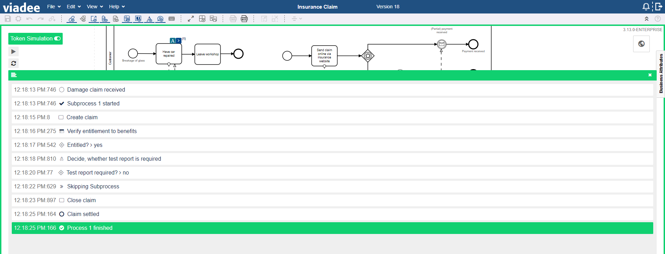Select log entry Claim settled

click(x=332, y=214)
